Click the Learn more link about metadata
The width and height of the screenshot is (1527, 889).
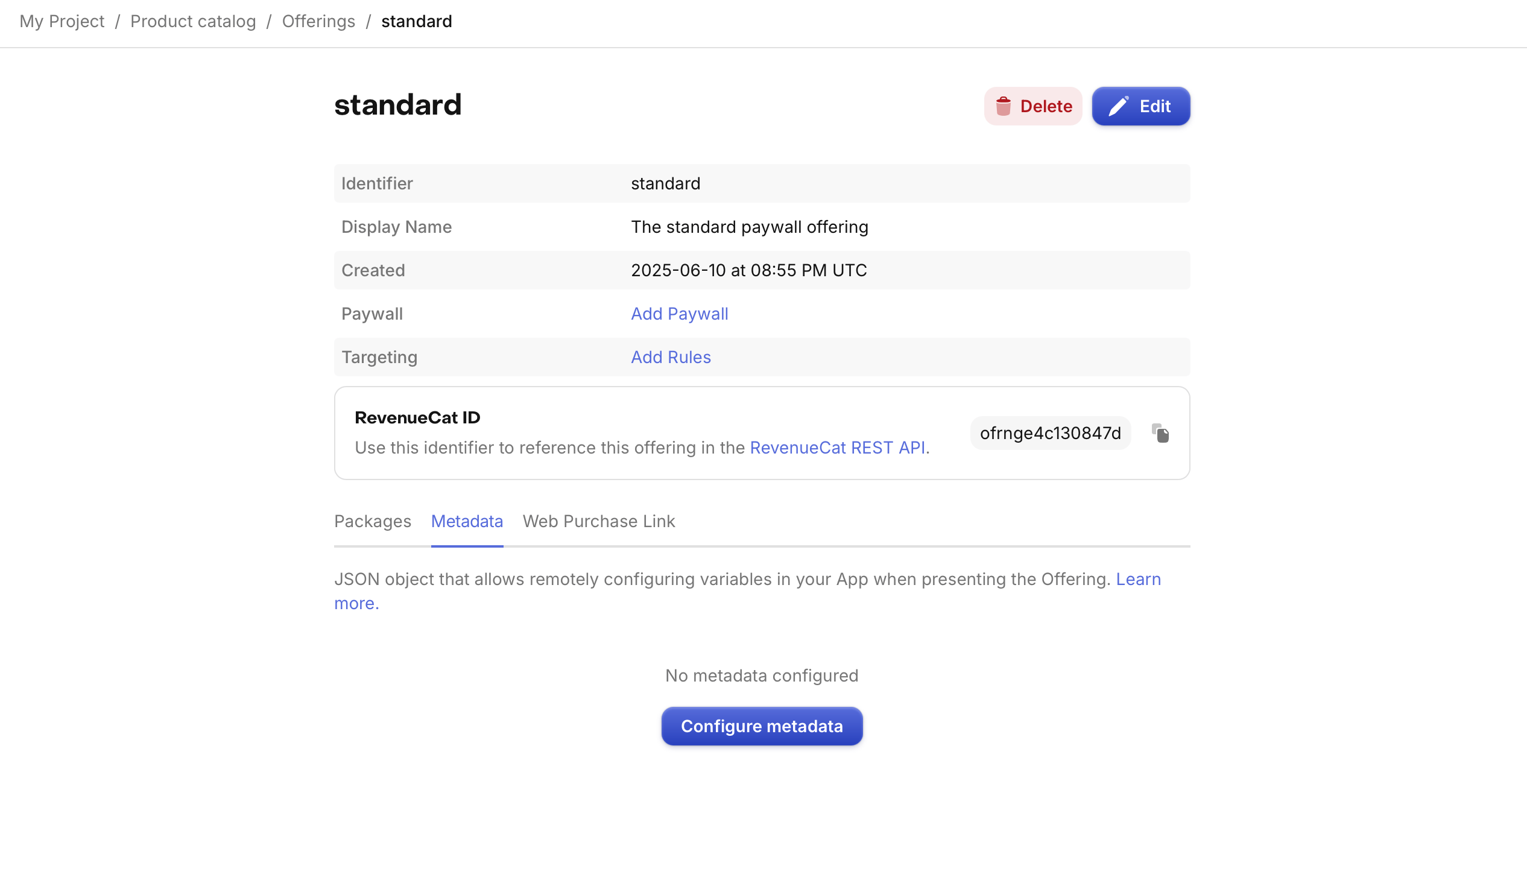[x=1139, y=579]
